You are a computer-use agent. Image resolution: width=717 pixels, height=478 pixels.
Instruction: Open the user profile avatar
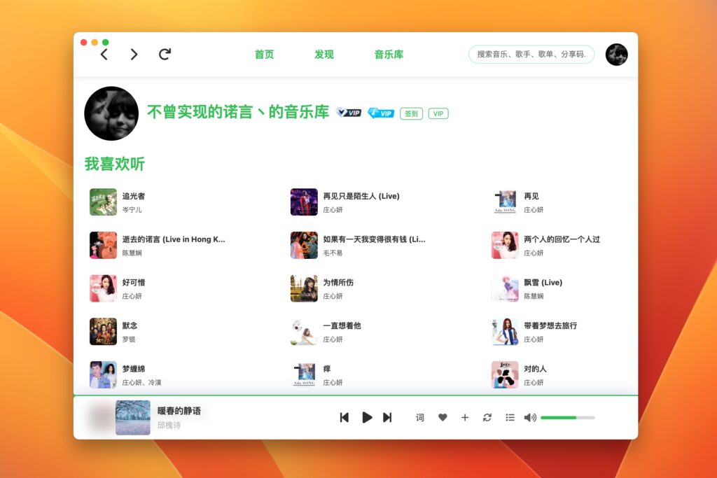pyautogui.click(x=616, y=55)
